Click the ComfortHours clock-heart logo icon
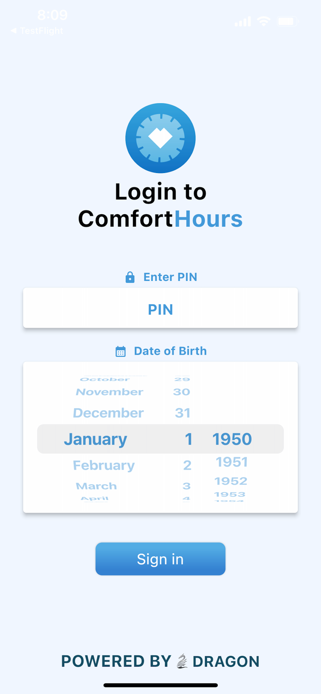The image size is (321, 694). tap(160, 137)
